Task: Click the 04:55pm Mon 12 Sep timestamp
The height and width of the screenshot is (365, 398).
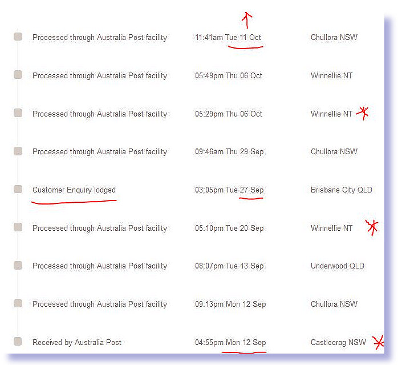Action: pyautogui.click(x=230, y=342)
